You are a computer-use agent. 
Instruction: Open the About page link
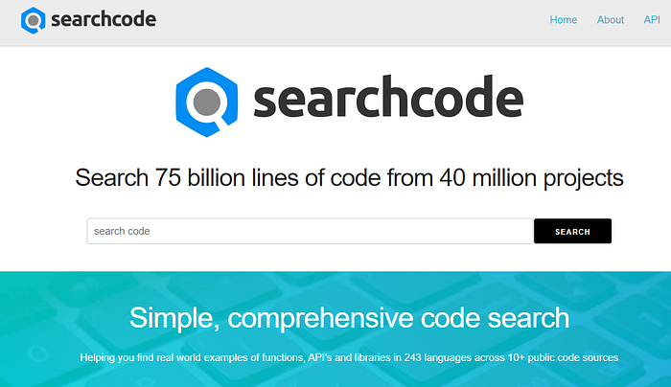[611, 20]
